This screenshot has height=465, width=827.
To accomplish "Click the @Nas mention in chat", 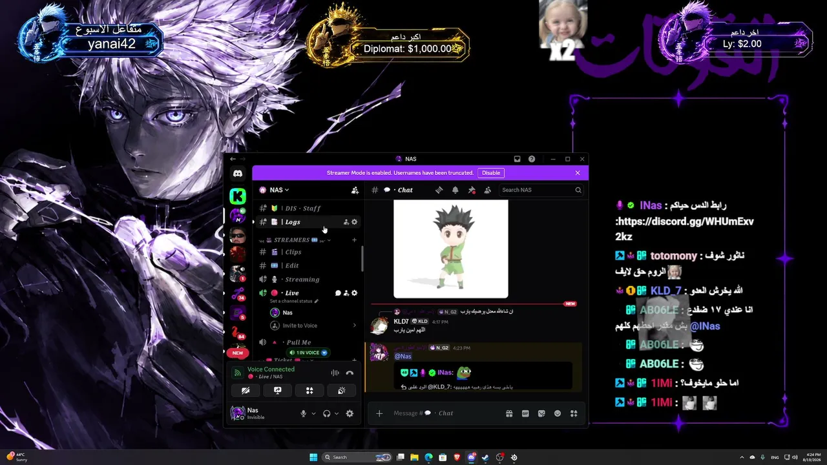I will (403, 356).
